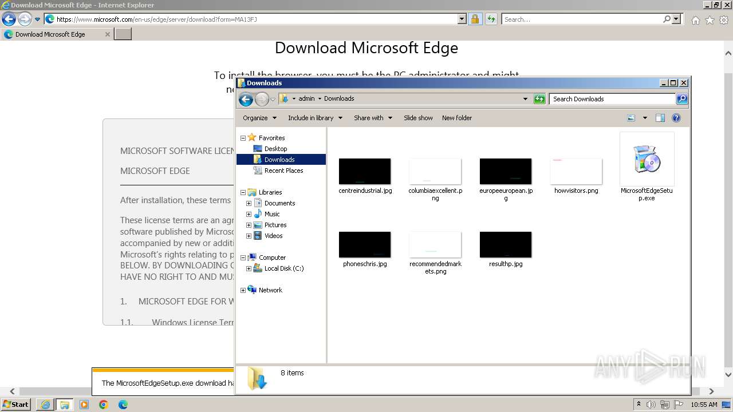Viewport: 733px width, 412px height.
Task: Click the Forward arrow in the Downloads window
Action: tap(262, 100)
